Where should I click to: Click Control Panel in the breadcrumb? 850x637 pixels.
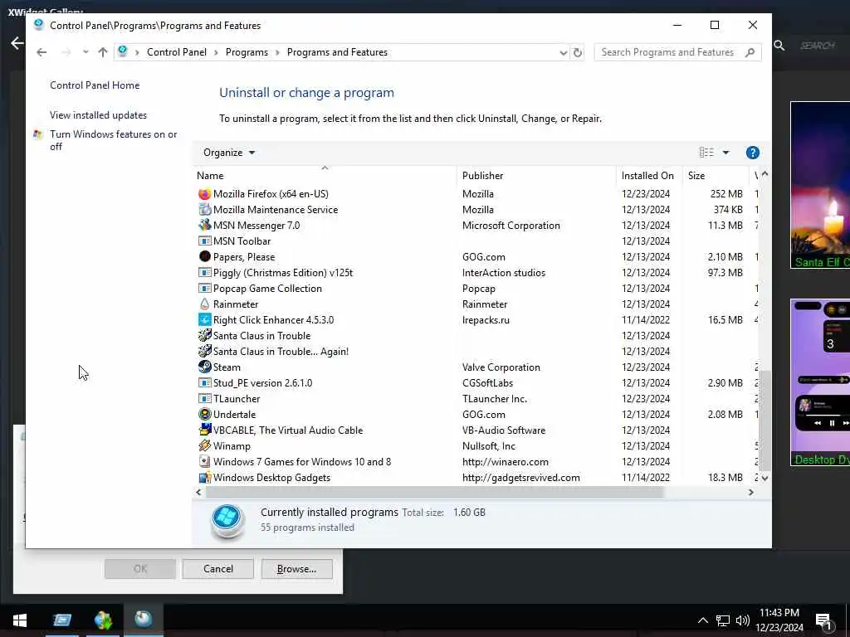tap(177, 52)
